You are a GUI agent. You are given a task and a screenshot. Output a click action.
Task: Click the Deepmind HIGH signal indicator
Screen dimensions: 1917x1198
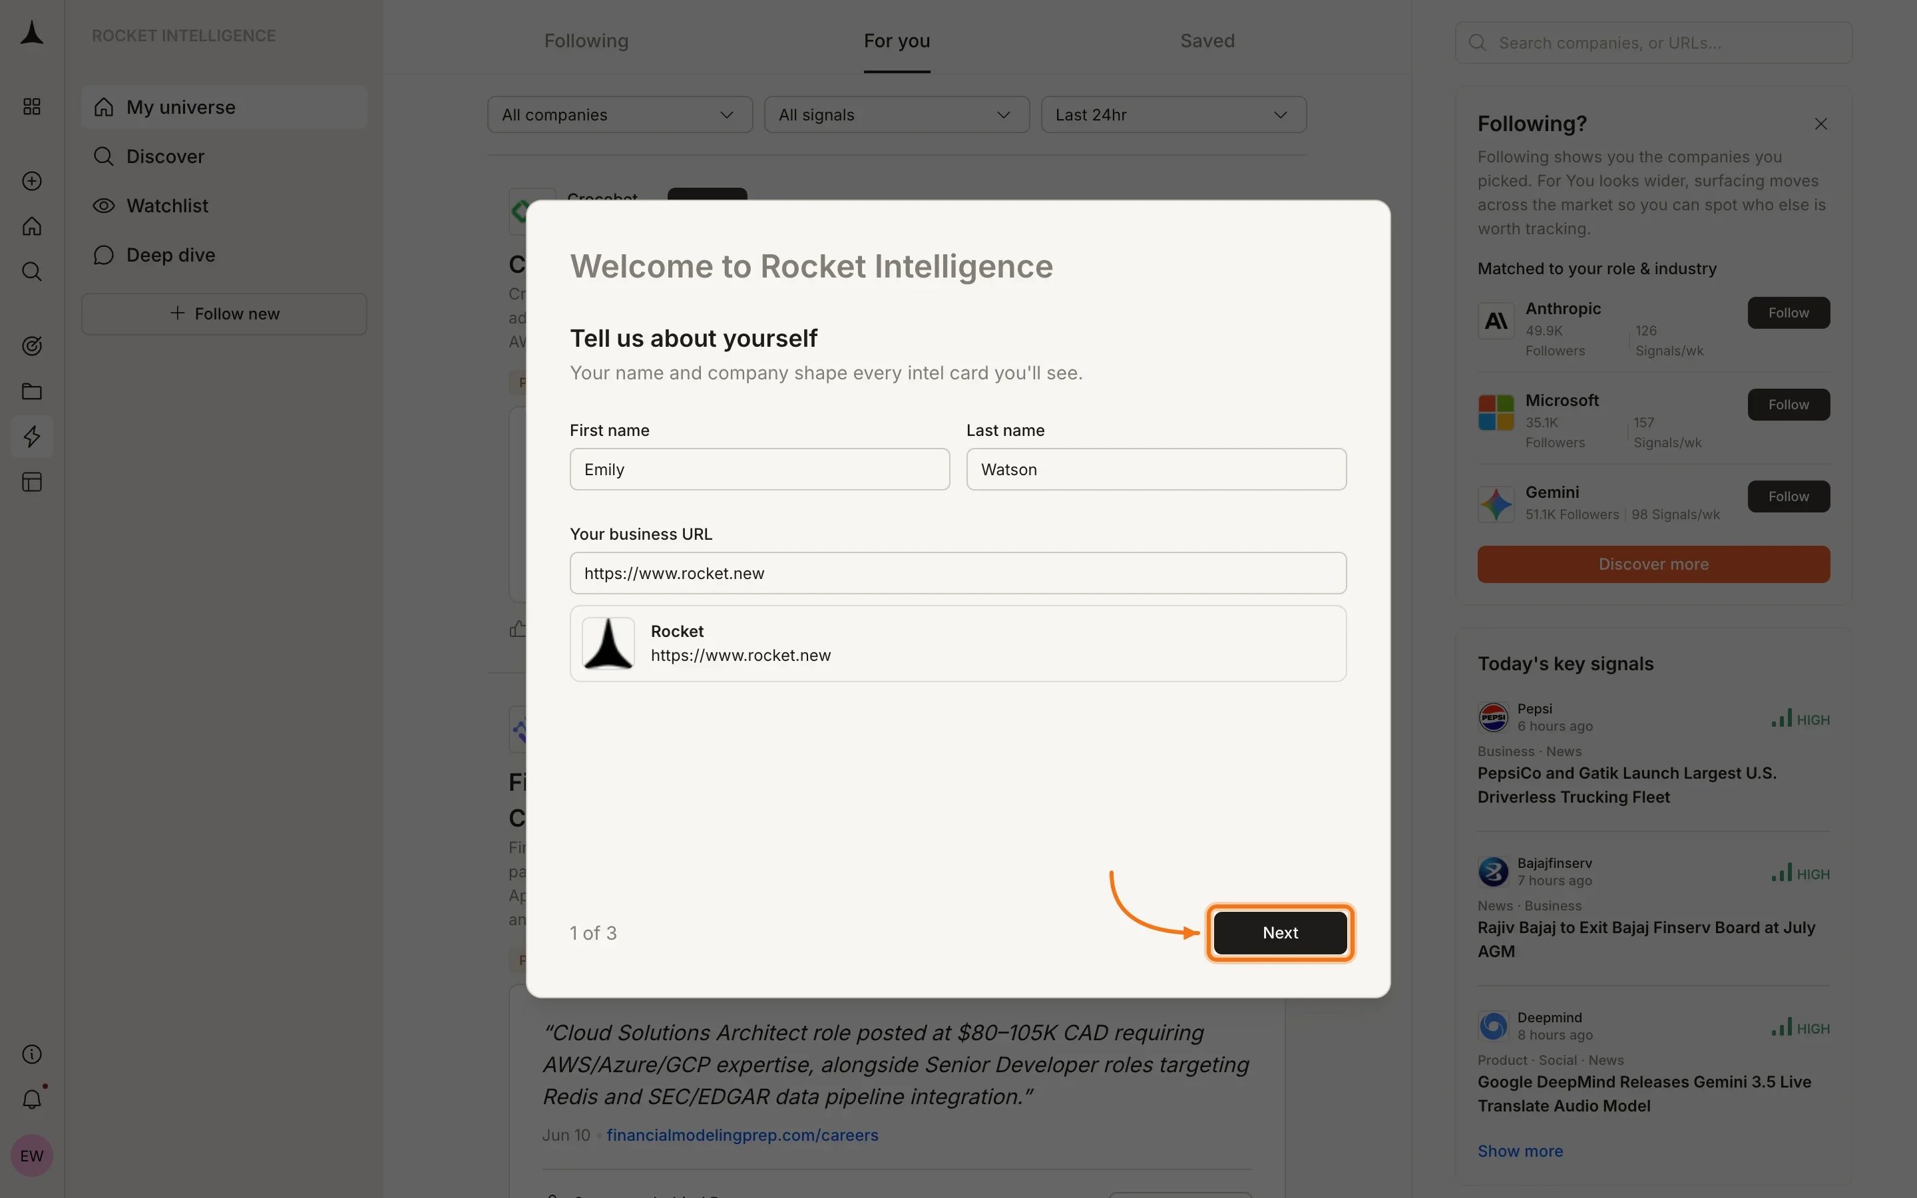tap(1801, 1028)
